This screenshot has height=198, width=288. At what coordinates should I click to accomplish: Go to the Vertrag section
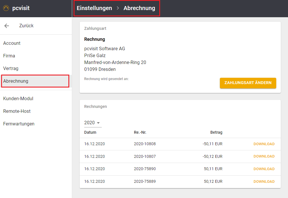[x=11, y=68]
